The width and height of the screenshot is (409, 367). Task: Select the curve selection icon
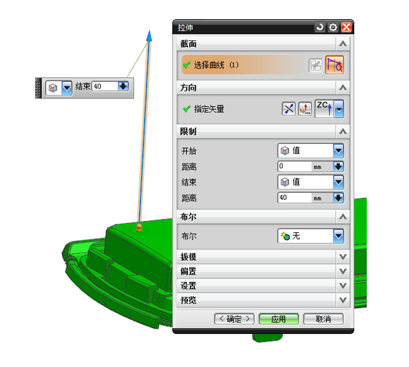(x=334, y=65)
